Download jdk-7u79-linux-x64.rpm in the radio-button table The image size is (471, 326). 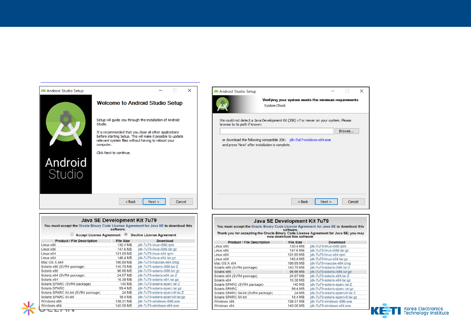click(x=156, y=254)
